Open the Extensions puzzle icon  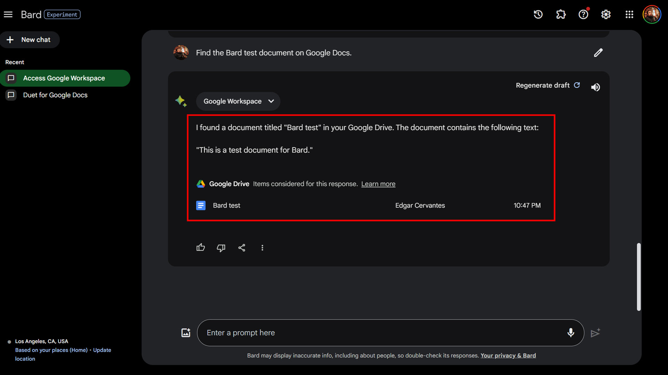click(561, 15)
